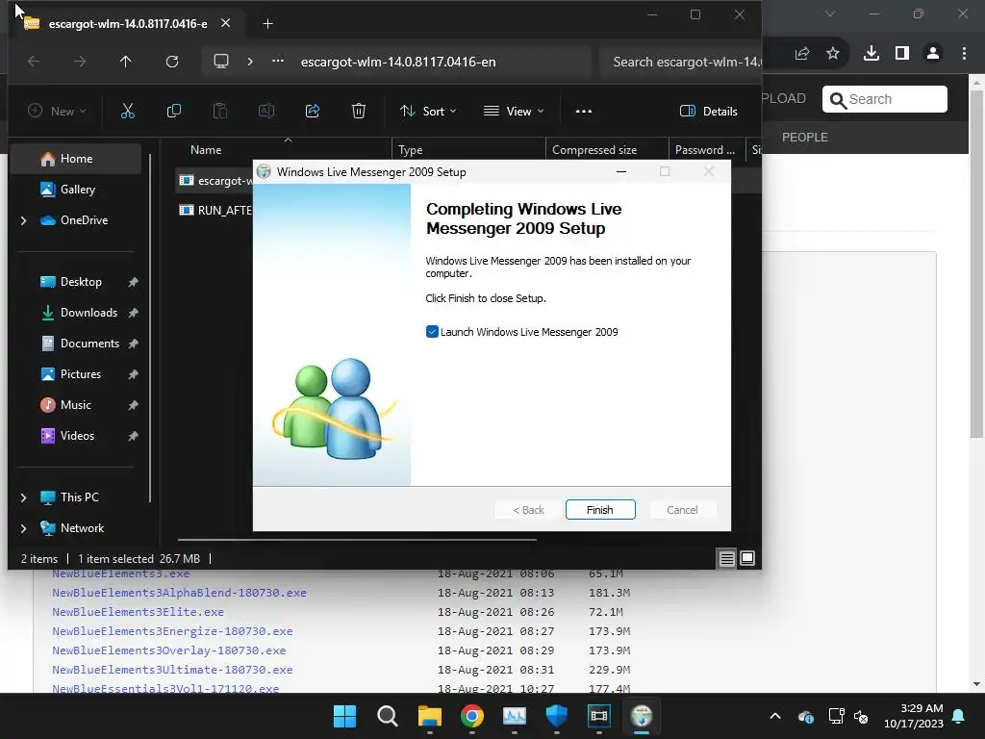Click the Rename icon in Explorer toolbar
Screen dimensions: 985x739
coord(266,112)
